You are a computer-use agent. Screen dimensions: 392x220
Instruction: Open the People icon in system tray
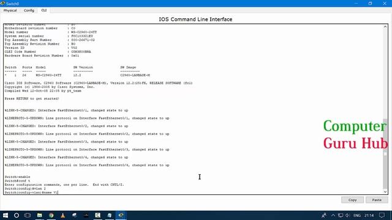[x=324, y=215]
